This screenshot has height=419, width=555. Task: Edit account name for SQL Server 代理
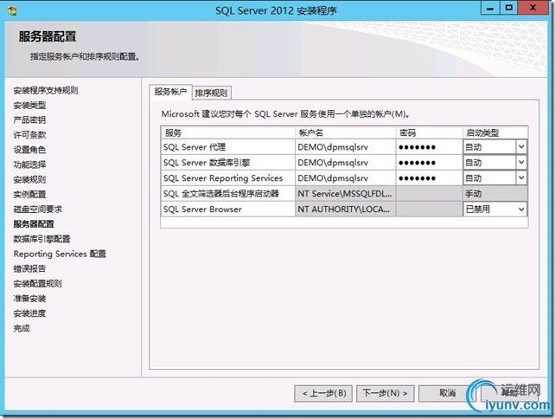[345, 147]
